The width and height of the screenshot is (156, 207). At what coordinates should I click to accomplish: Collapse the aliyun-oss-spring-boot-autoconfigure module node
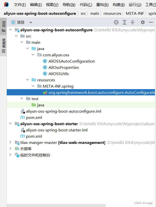10,30
